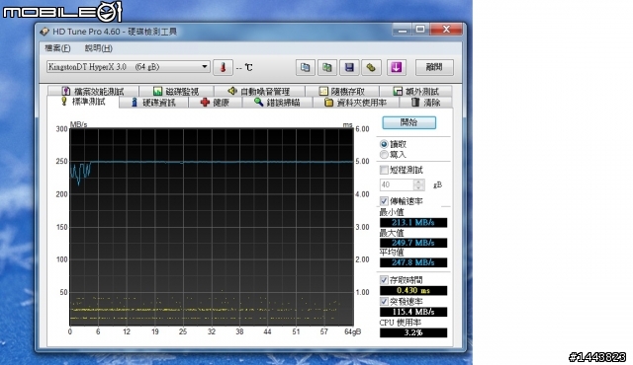Minimize the HD Tune Pro window
The height and width of the screenshot is (365, 633).
point(403,30)
